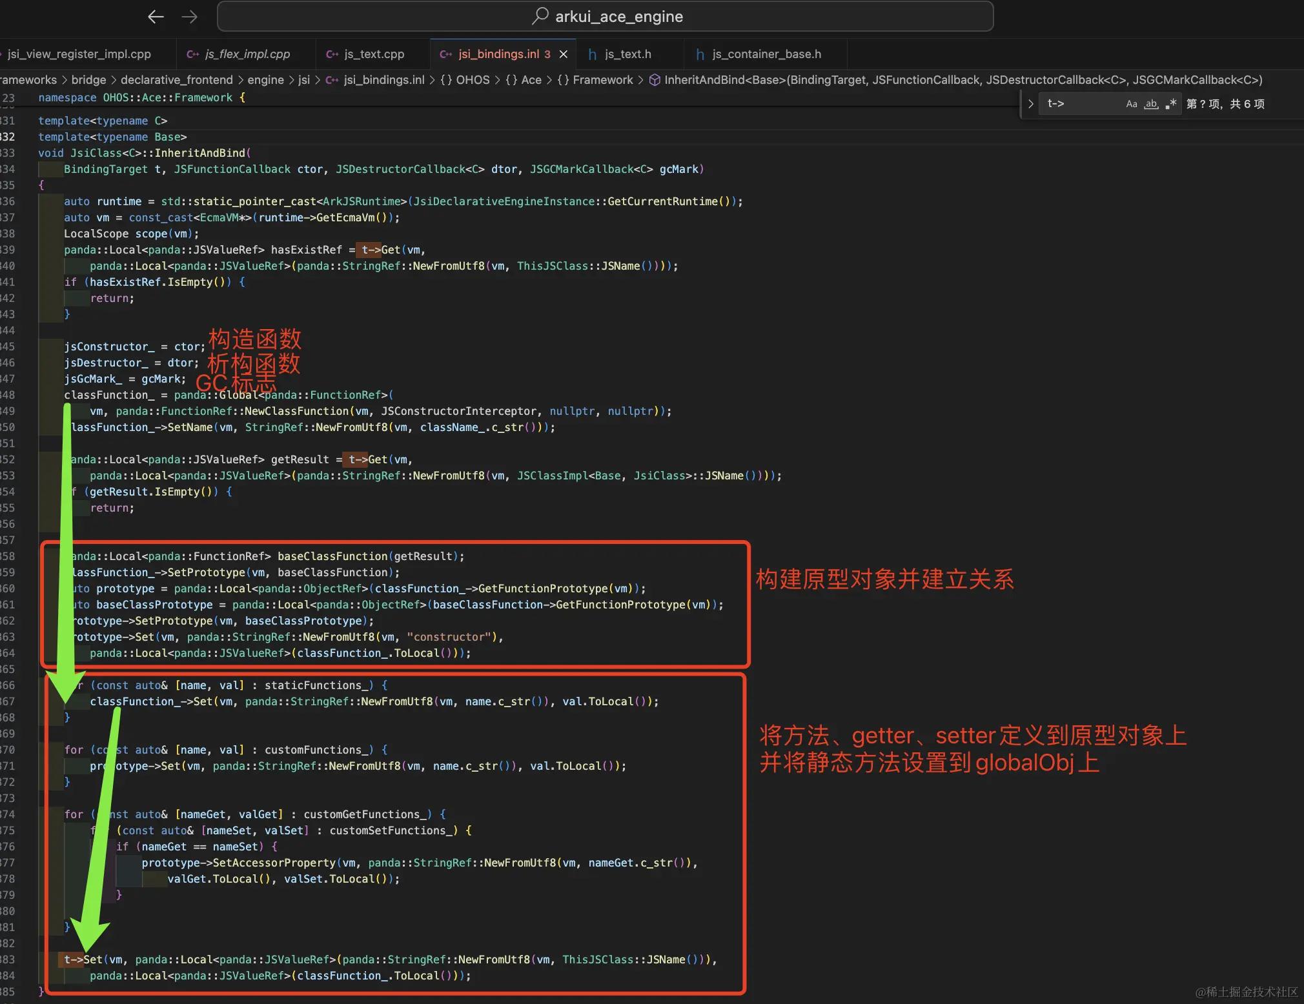
Task: Click the find result count '共 6 项'
Action: pos(1247,104)
